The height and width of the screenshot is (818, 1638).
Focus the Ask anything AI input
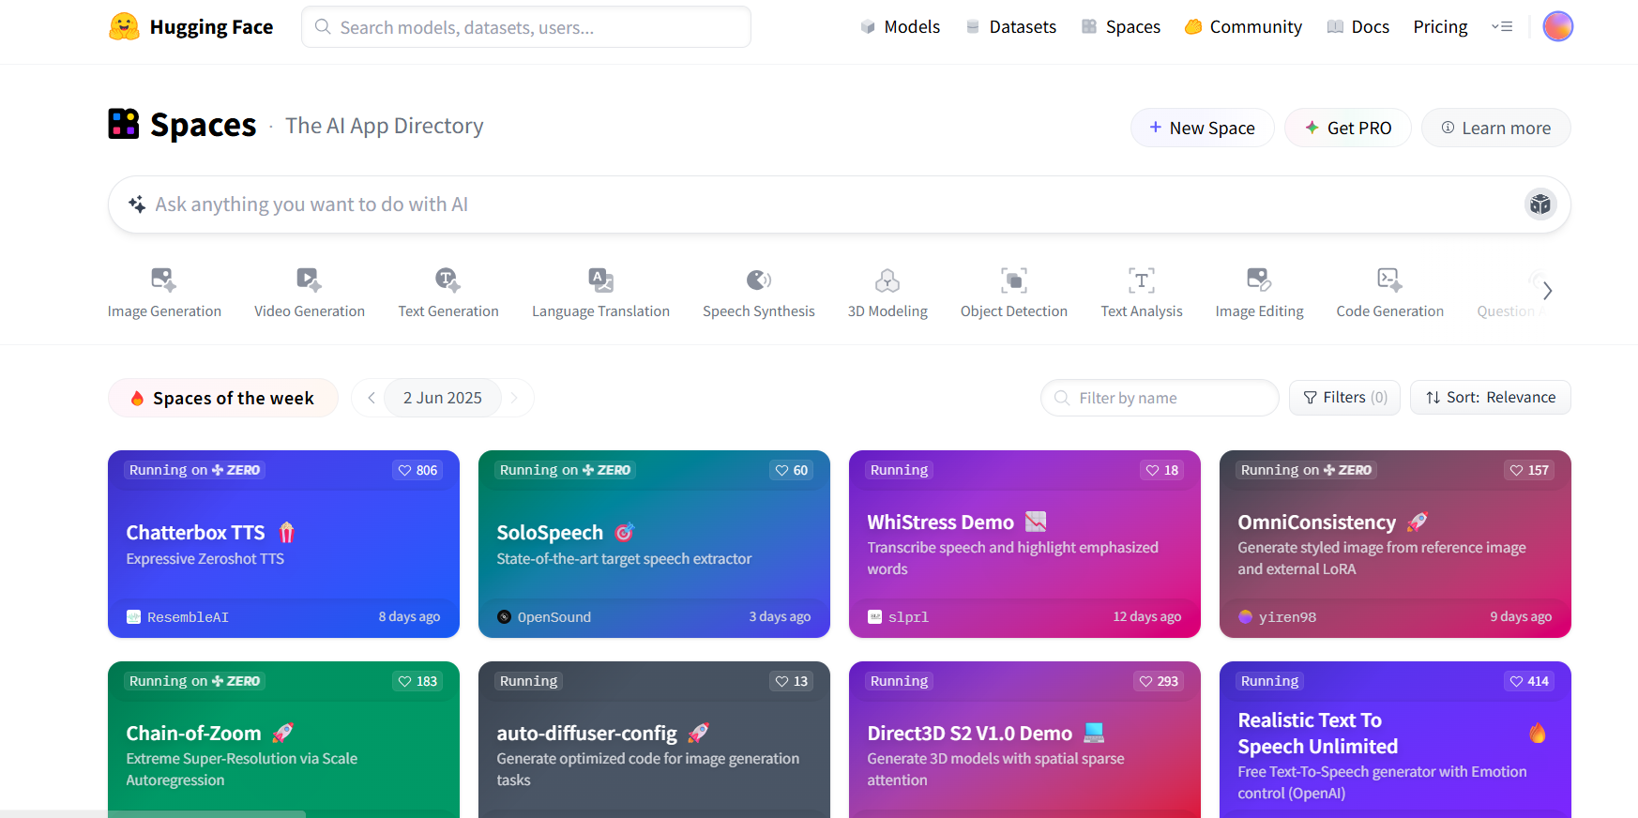point(839,204)
